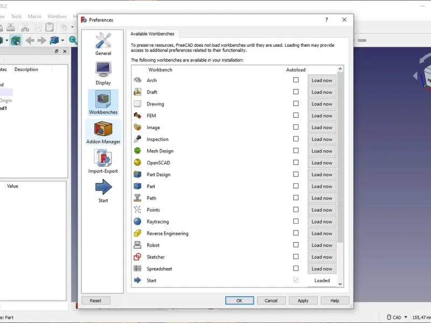Click the zoom magnifier icon in toolbar
Screen dimensions: 431x323
(x=73, y=40)
